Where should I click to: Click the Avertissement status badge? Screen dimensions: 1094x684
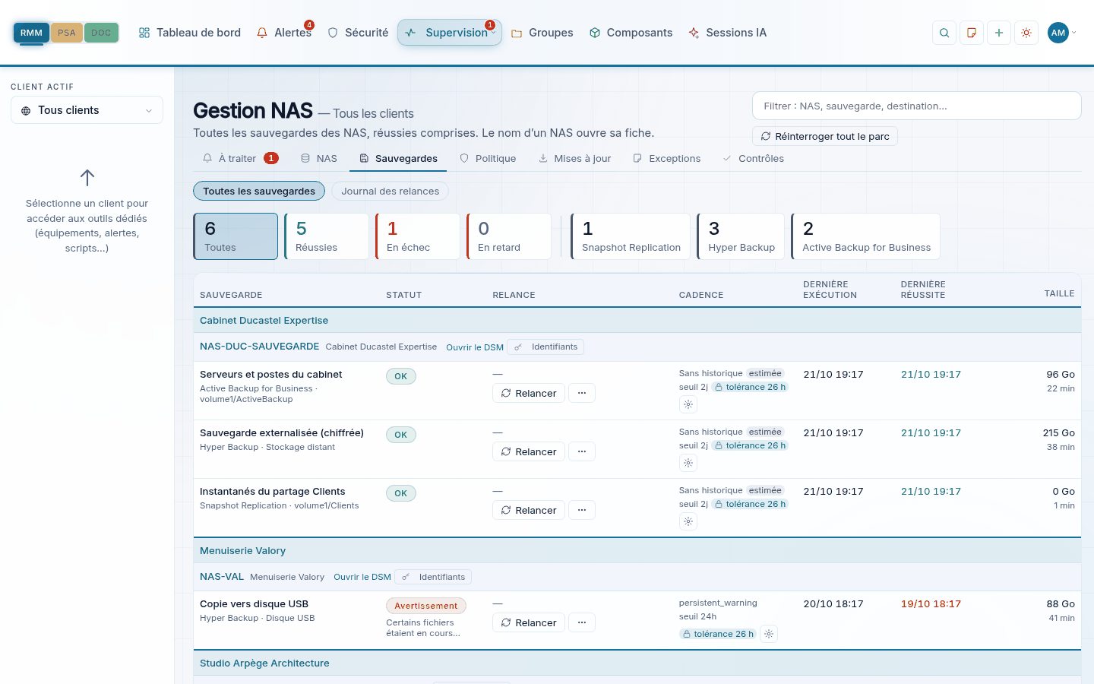point(426,606)
